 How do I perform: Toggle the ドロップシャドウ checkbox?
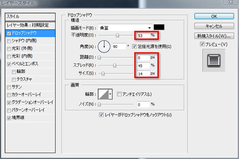[9, 33]
